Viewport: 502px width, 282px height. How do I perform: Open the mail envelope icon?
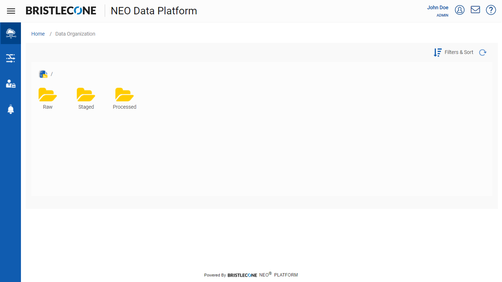[476, 10]
